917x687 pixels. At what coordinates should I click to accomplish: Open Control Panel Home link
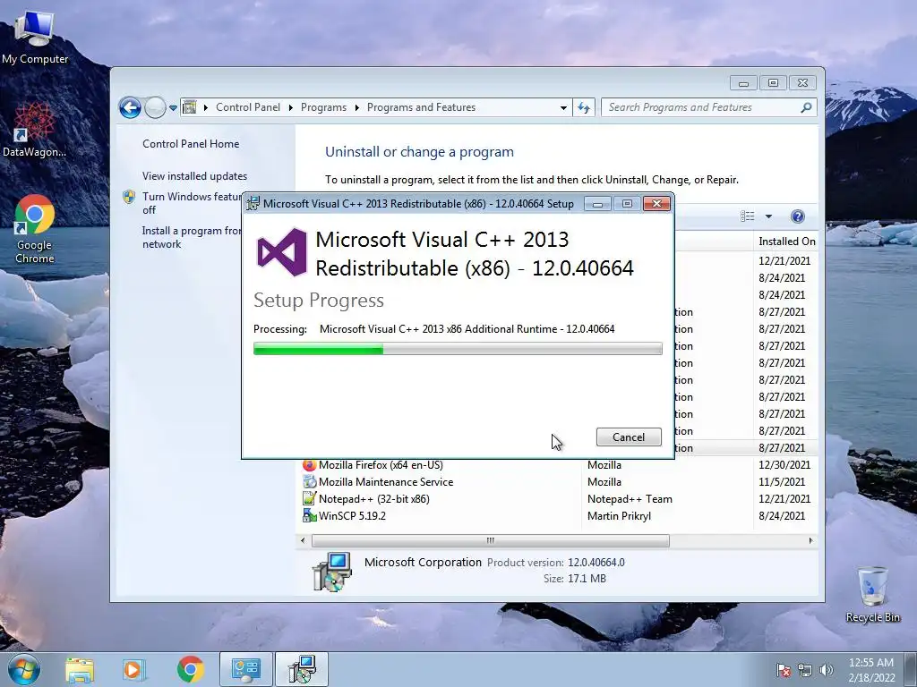(191, 144)
